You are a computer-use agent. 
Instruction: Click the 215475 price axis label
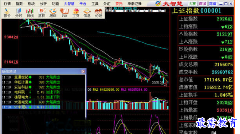tap(11, 62)
